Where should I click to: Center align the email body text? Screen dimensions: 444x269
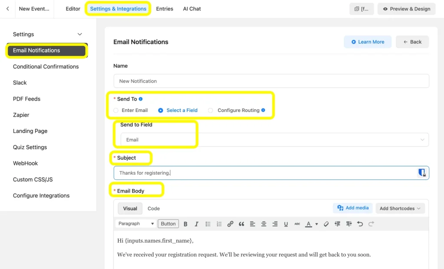pyautogui.click(x=264, y=224)
